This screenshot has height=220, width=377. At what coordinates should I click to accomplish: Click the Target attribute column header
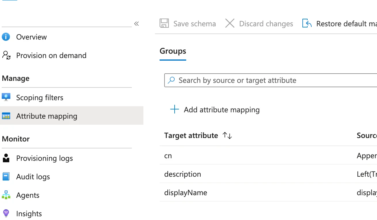[x=191, y=135]
